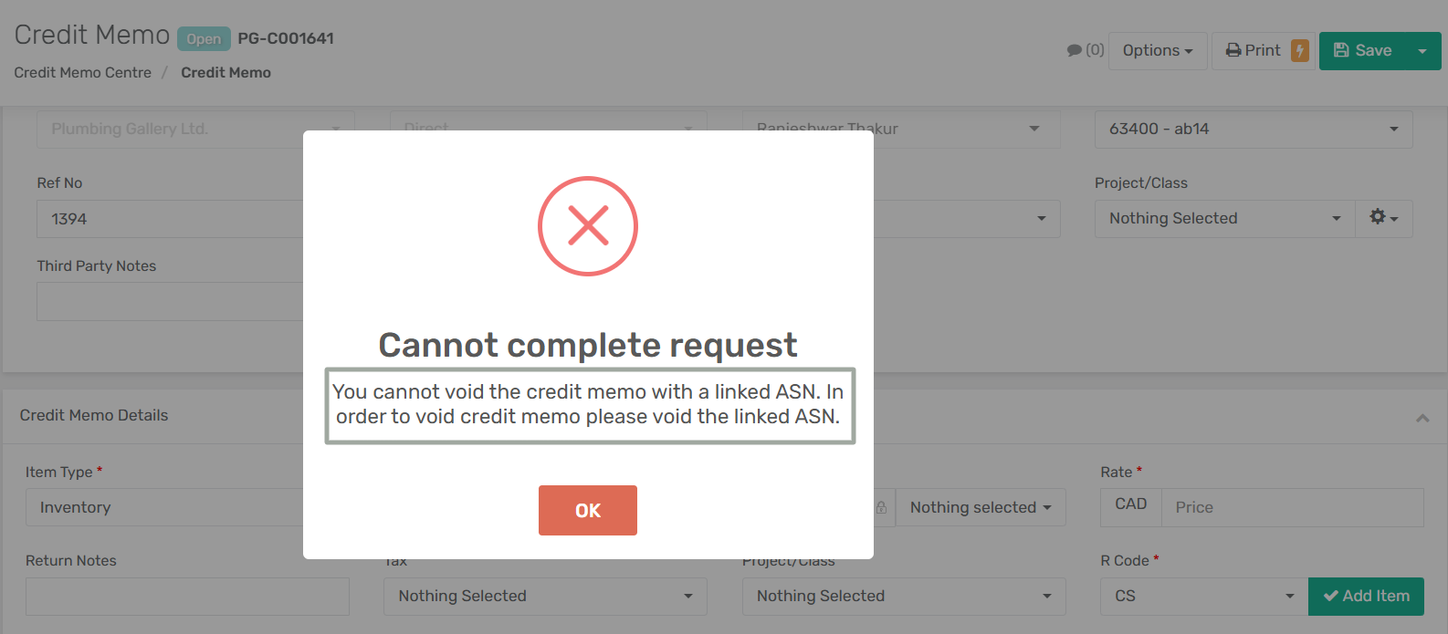Image resolution: width=1448 pixels, height=634 pixels.
Task: Click the orange lightning quick print icon
Action: pyautogui.click(x=1300, y=50)
